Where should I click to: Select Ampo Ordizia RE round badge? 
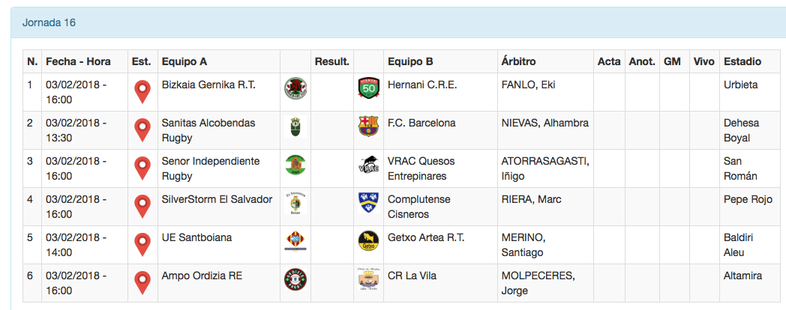295,279
